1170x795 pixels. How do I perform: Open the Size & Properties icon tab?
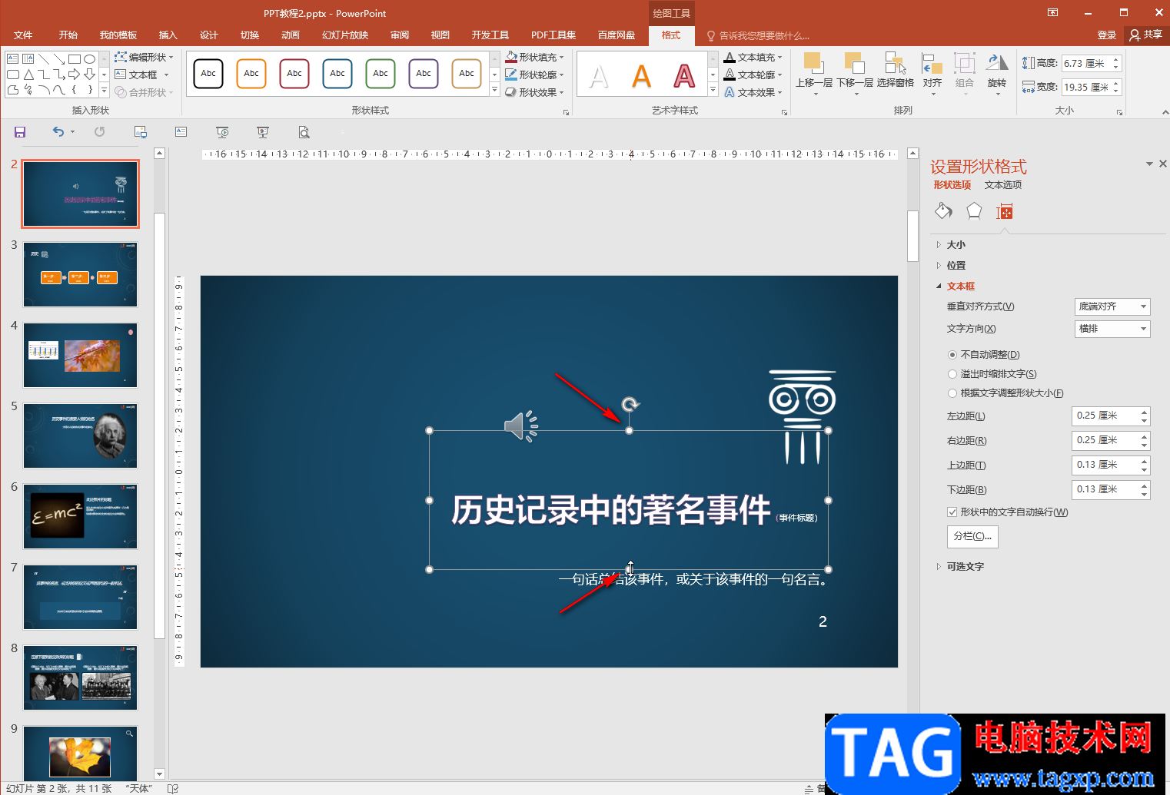click(x=1004, y=211)
